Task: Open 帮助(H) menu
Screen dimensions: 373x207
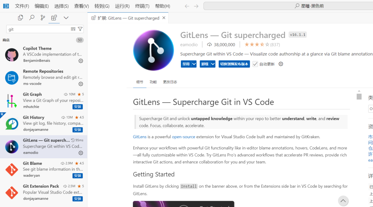Action: pyautogui.click(x=162, y=6)
